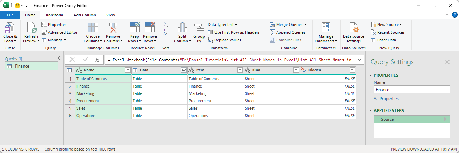Open the Name column filter dropdown

pos(127,70)
